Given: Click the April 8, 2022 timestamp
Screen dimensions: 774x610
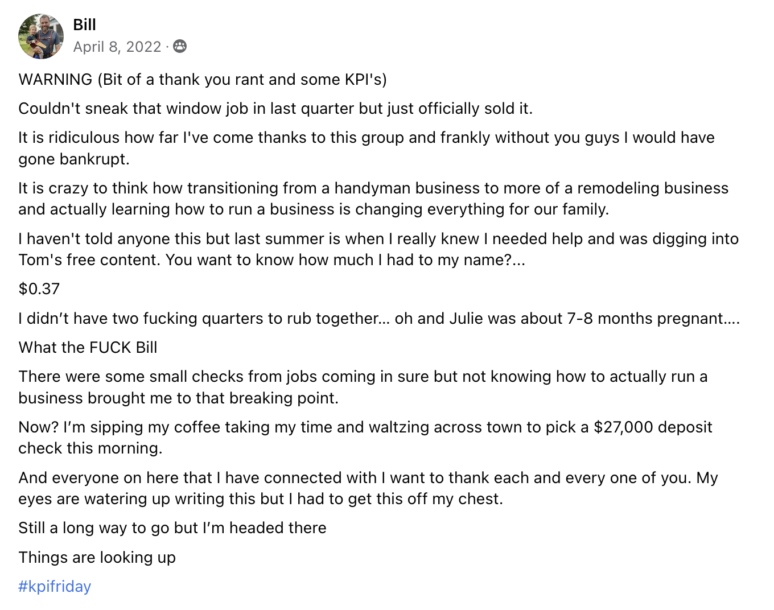Looking at the screenshot, I should click(117, 47).
